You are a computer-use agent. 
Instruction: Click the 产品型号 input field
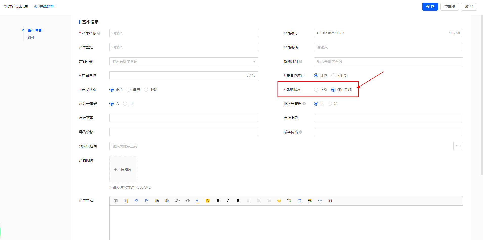[x=184, y=47]
